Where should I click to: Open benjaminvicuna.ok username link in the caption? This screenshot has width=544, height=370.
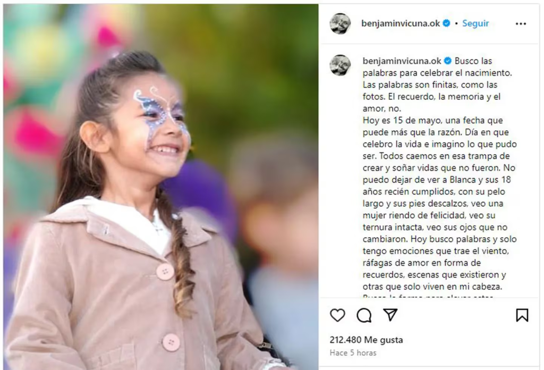point(402,61)
